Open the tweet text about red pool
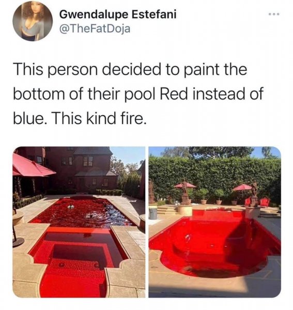 click(138, 94)
